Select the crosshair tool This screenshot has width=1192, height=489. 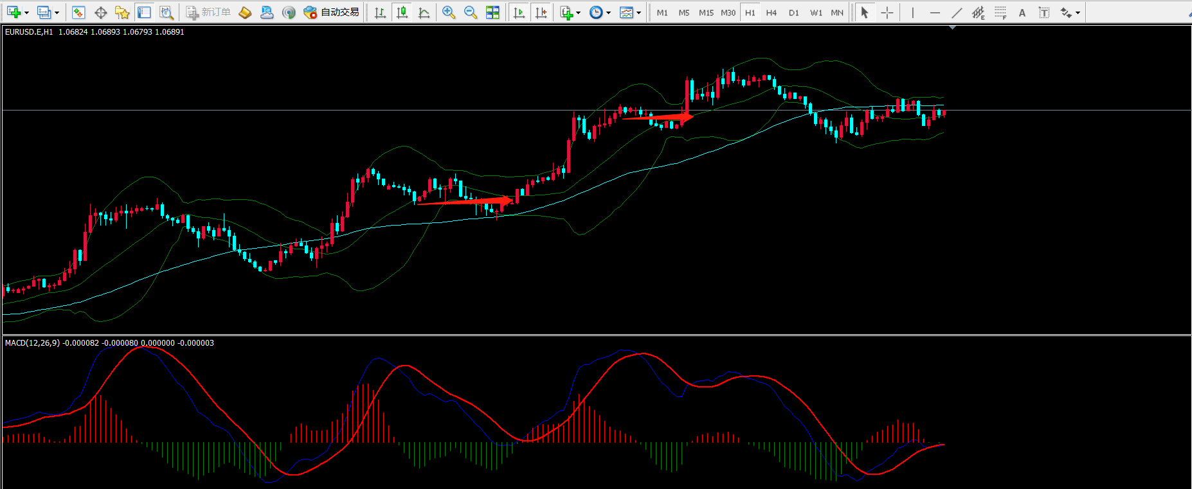887,12
